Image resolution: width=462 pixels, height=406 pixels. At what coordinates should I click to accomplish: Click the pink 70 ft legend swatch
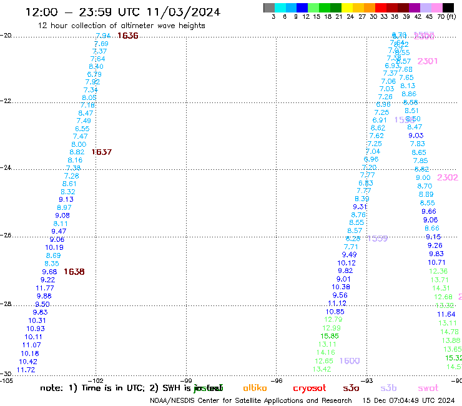[436, 7]
